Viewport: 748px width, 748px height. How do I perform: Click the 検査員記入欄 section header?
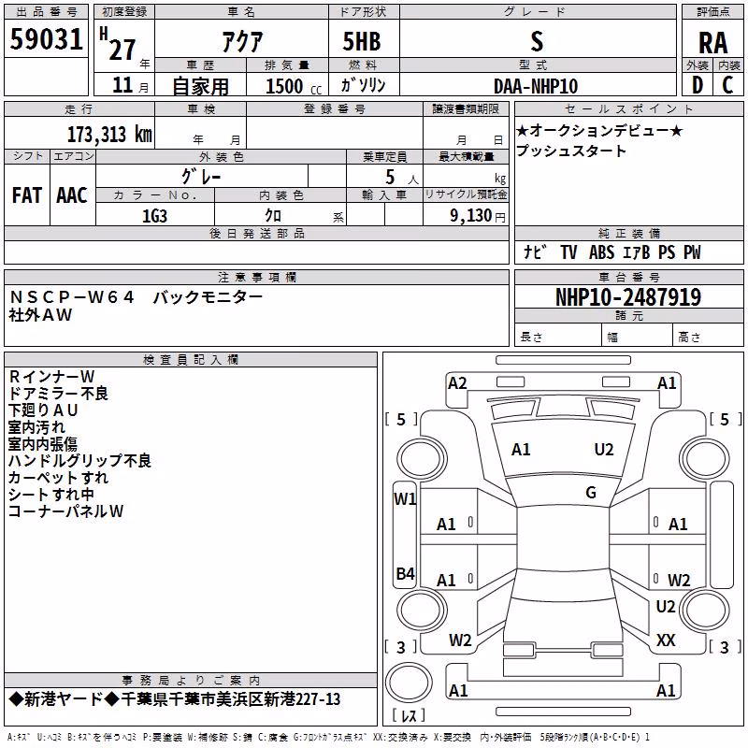click(x=191, y=360)
